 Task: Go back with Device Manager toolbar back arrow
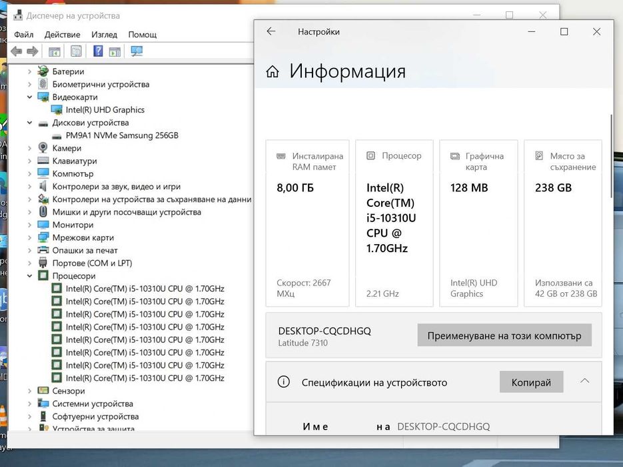[x=16, y=51]
